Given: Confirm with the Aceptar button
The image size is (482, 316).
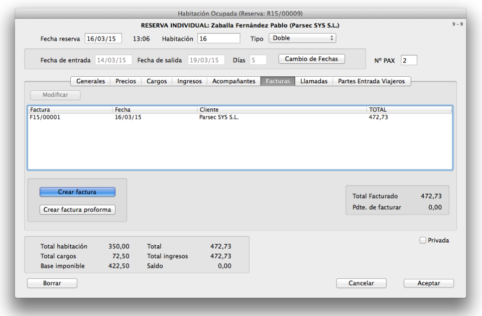Looking at the screenshot, I should pos(428,283).
